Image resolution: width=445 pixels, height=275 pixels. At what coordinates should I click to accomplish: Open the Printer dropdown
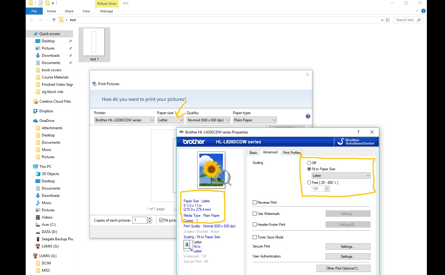(125, 120)
